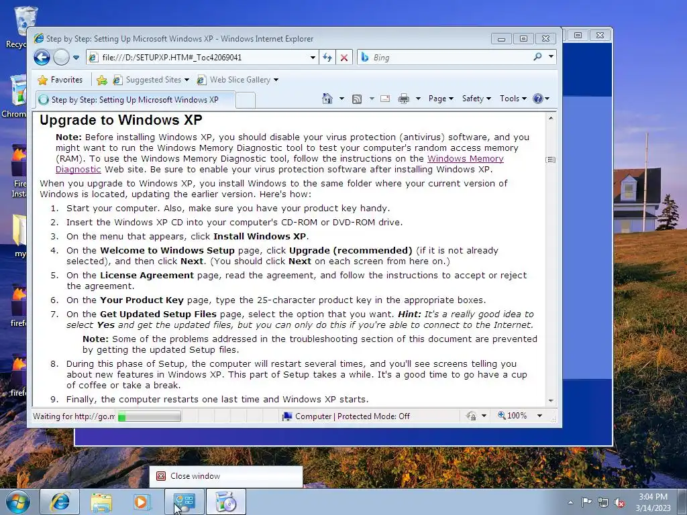Select the Chrome installer desktop icon
Viewport: 687px width, 515px height.
[x=15, y=97]
